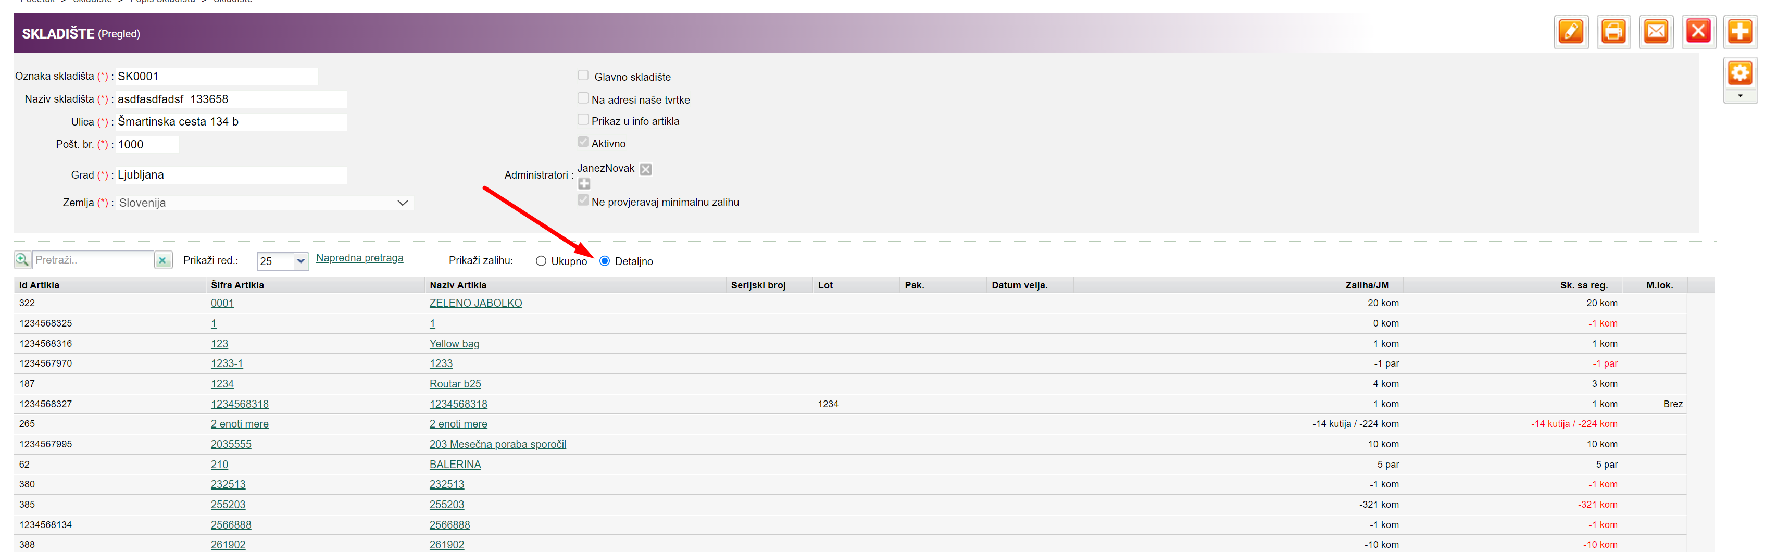Sort by M.lok. column header
This screenshot has height=552, width=1777.
pos(1659,285)
